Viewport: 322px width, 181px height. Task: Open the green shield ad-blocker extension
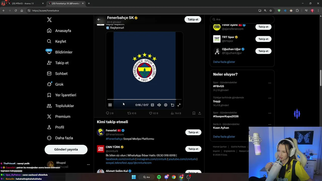coord(279,11)
